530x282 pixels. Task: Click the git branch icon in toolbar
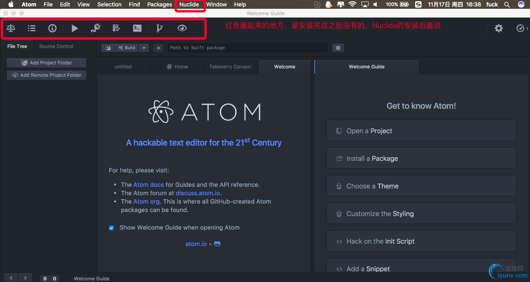[x=159, y=28]
